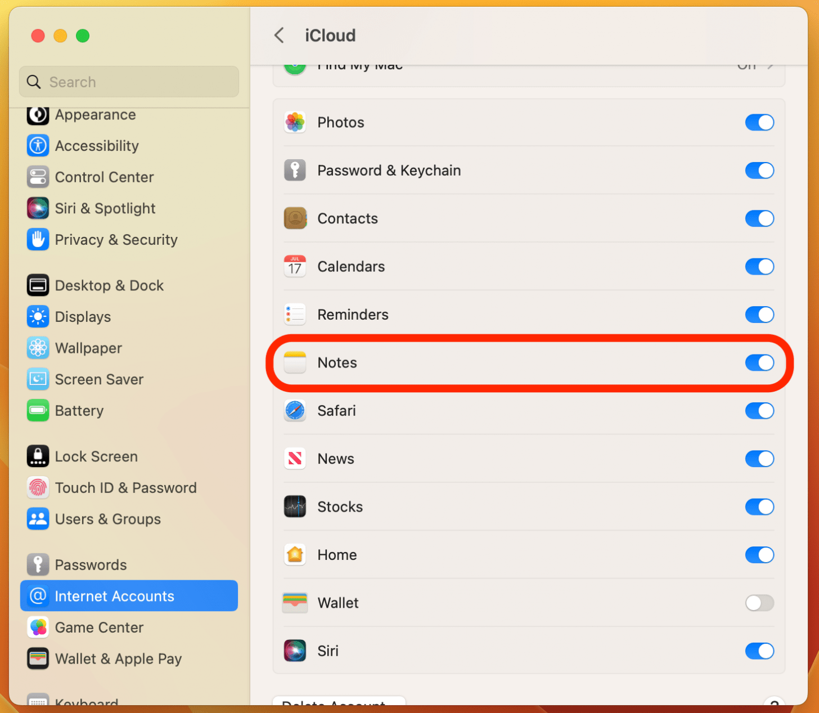Turn off the Photos iCloud toggle
This screenshot has width=819, height=713.
(759, 122)
